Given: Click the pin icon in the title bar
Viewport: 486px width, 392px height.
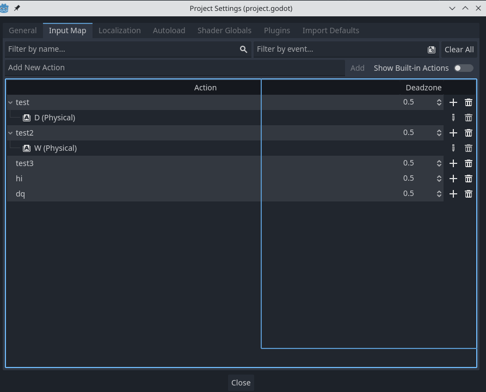Looking at the screenshot, I should [16, 8].
